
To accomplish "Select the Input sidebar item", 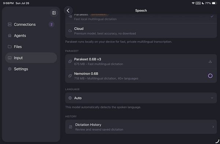I will [31, 58].
